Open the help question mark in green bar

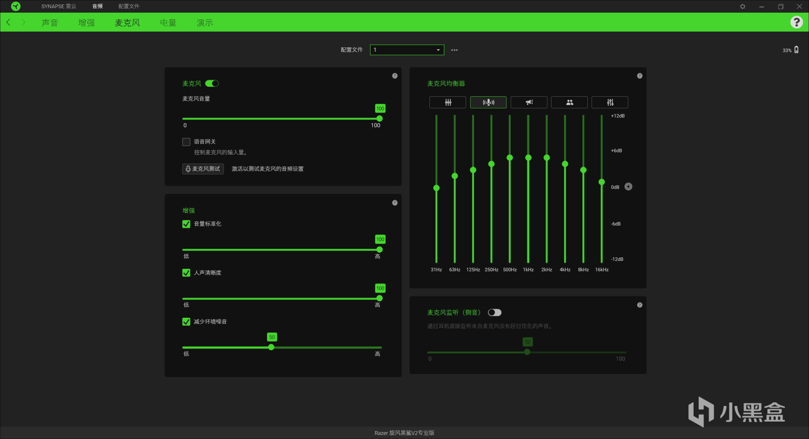click(x=796, y=22)
